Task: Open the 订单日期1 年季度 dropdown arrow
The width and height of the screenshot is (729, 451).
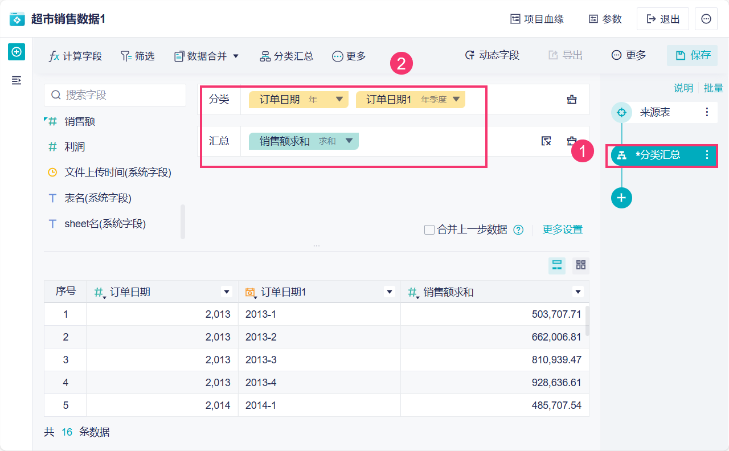Action: pyautogui.click(x=456, y=100)
